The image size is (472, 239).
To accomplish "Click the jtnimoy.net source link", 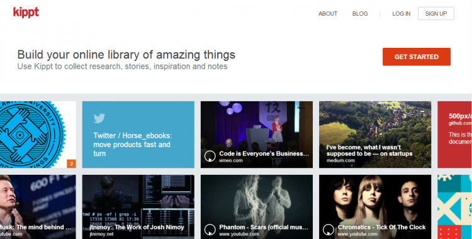I will (x=97, y=234).
